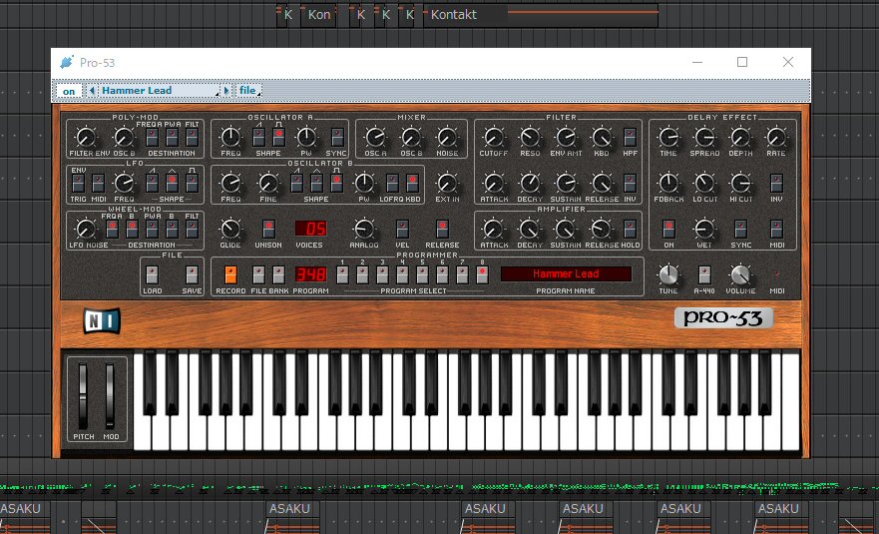The height and width of the screenshot is (534, 879).
Task: Select program button 4
Action: point(402,274)
